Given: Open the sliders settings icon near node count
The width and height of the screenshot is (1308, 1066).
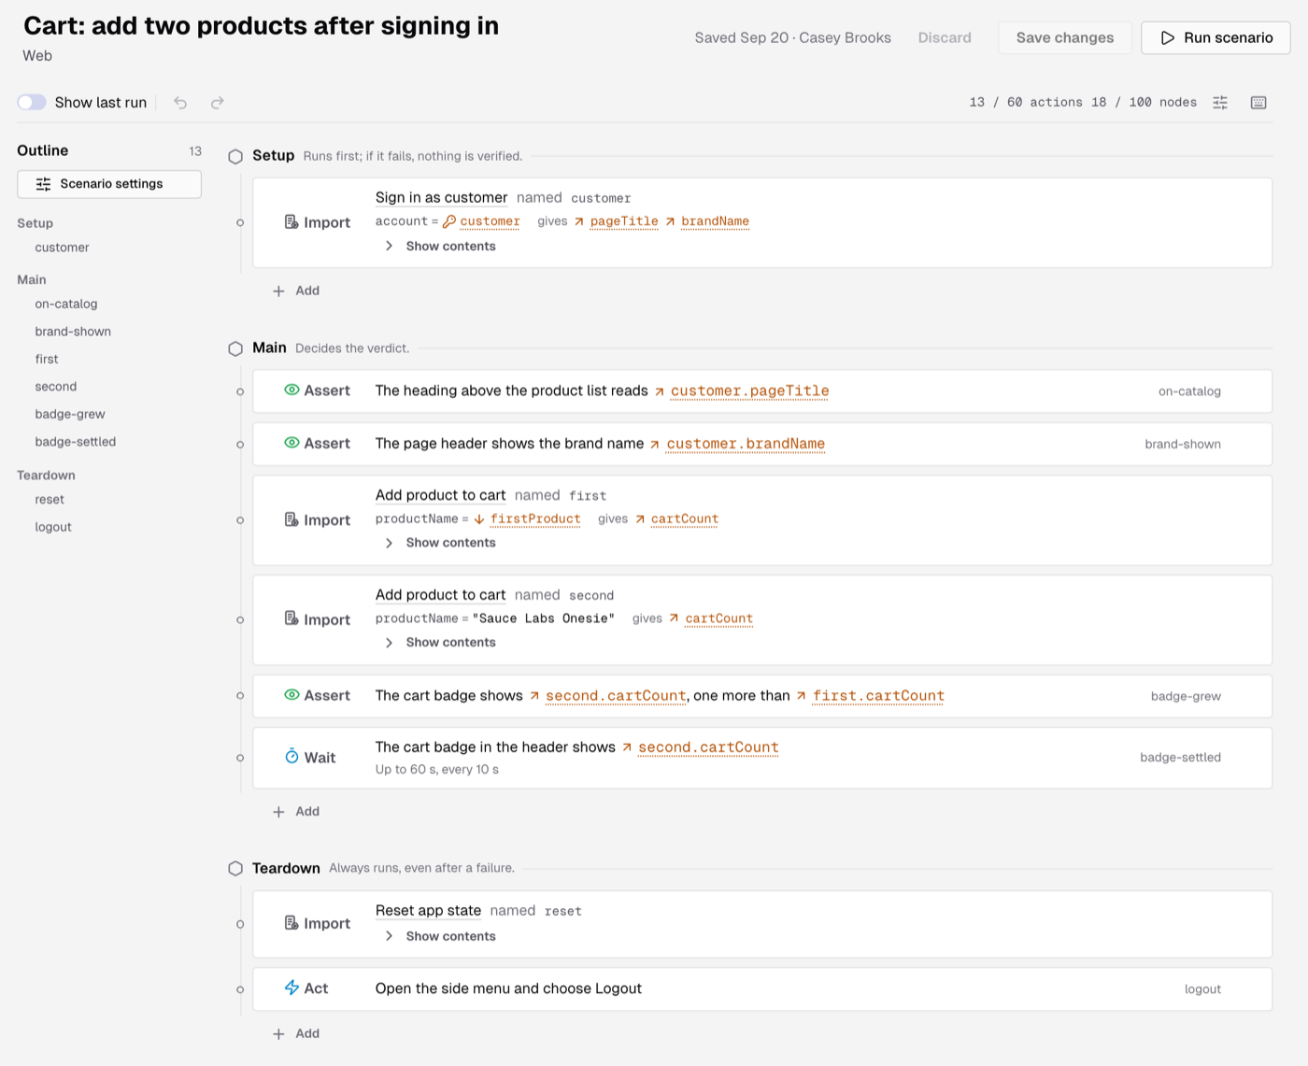Looking at the screenshot, I should (1220, 103).
